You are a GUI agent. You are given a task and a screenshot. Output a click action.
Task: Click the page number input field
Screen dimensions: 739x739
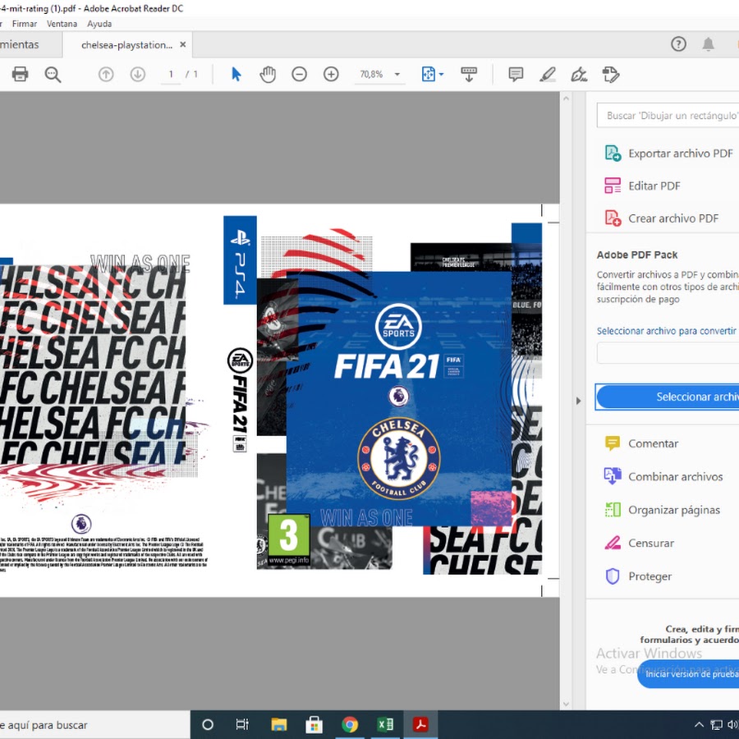click(171, 75)
